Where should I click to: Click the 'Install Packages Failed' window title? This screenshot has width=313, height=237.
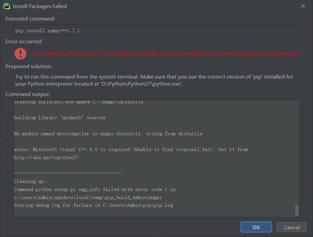click(x=40, y=6)
